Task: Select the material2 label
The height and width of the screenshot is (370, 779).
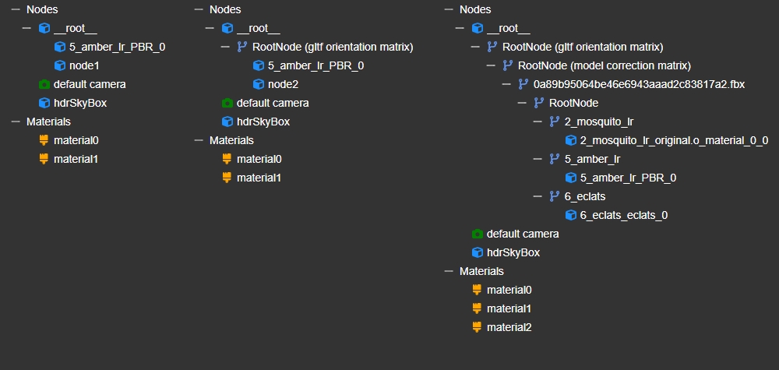Action: click(x=509, y=327)
